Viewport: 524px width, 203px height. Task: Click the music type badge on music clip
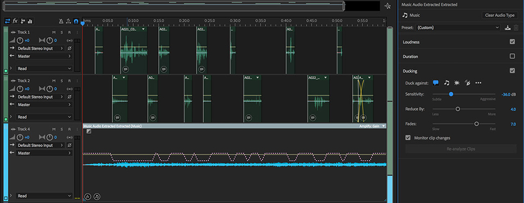tap(97, 197)
